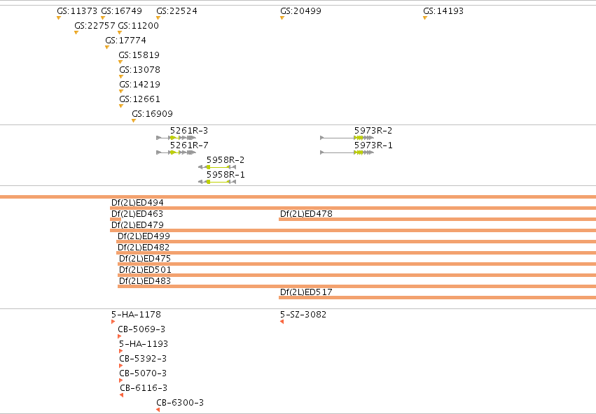Open the Df(2L)ED499 deletion label
Image resolution: width=596 pixels, height=414 pixels.
(x=144, y=236)
